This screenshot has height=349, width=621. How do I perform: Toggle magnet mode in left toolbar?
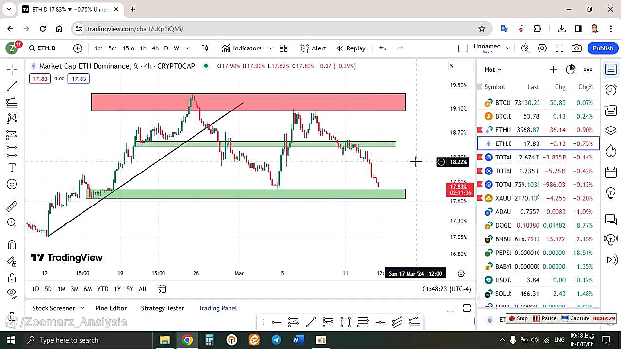(12, 245)
